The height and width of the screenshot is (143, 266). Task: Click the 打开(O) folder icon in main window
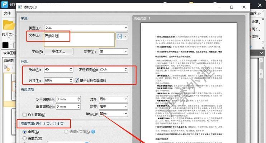(x=9, y=25)
